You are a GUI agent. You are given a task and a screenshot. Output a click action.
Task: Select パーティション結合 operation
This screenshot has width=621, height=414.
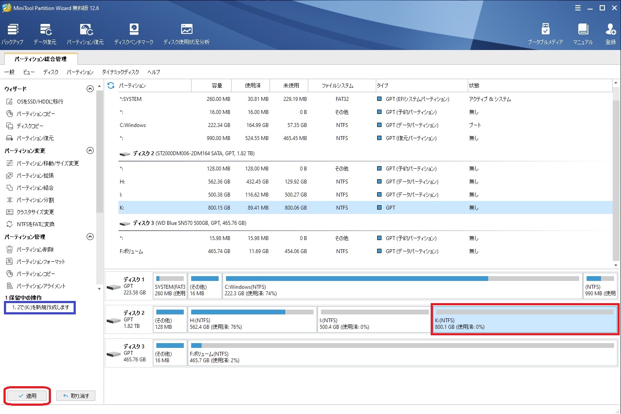tap(30, 187)
